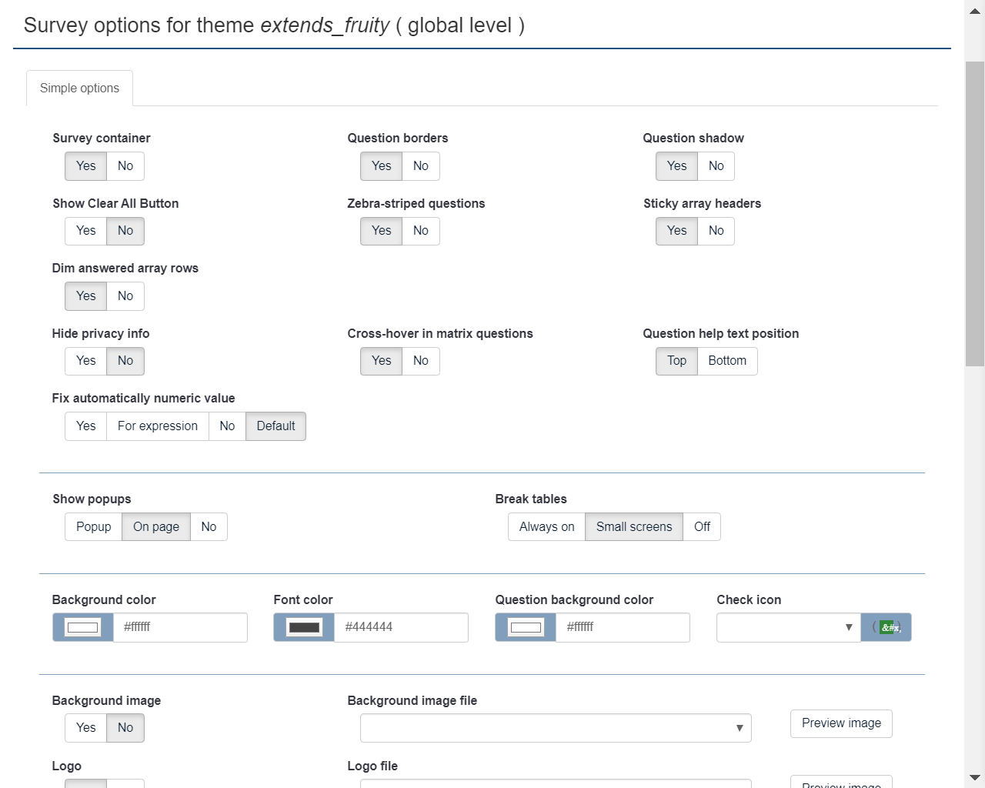This screenshot has width=985, height=788.
Task: Open Background color swatch picker
Action: click(x=83, y=627)
